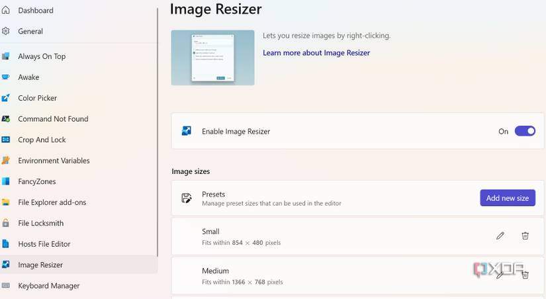Click the Presets save-edit icon

point(187,198)
